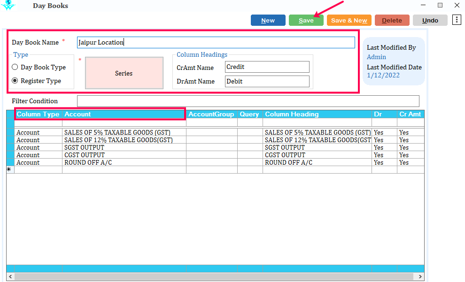Screen dimensions: 465x282
Task: Click the CrAmt Name field
Action: tap(267, 67)
